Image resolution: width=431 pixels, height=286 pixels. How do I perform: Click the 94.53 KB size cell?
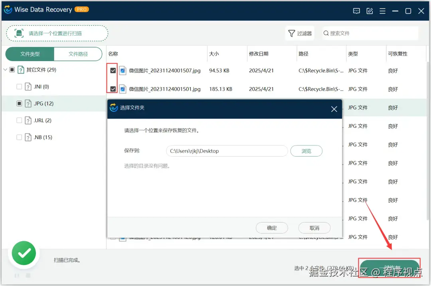(x=219, y=71)
